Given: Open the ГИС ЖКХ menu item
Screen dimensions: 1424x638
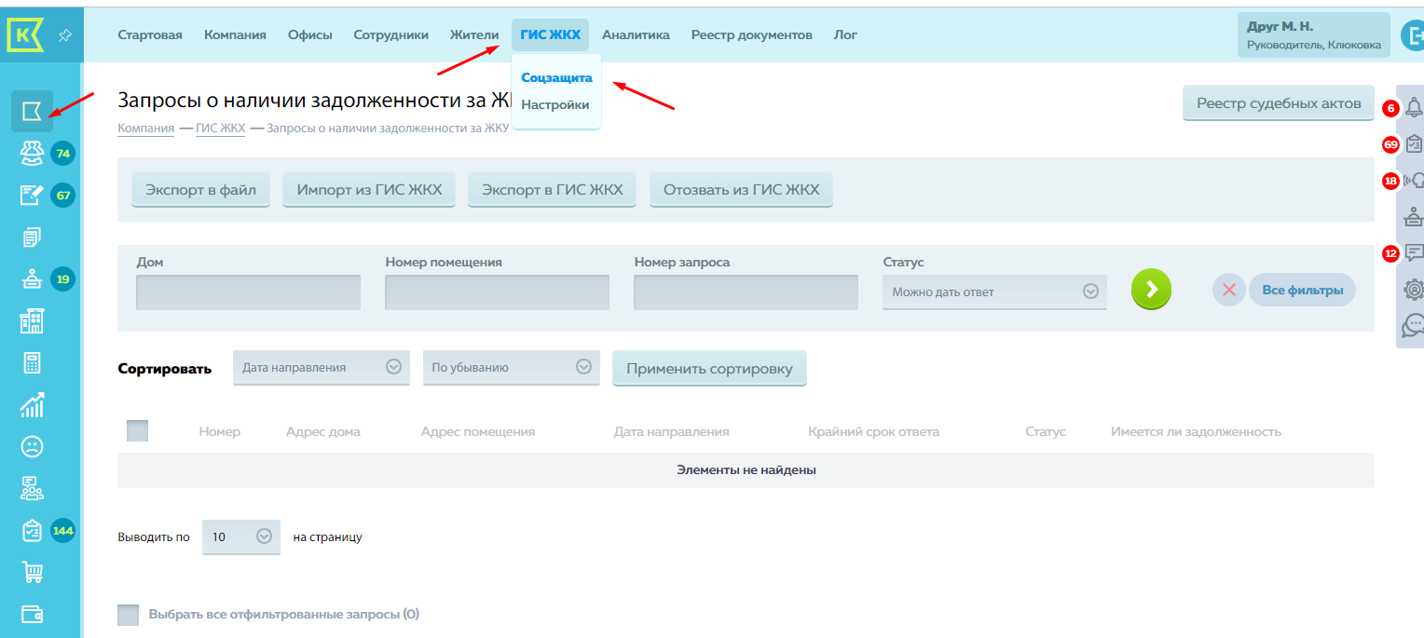Looking at the screenshot, I should 551,34.
